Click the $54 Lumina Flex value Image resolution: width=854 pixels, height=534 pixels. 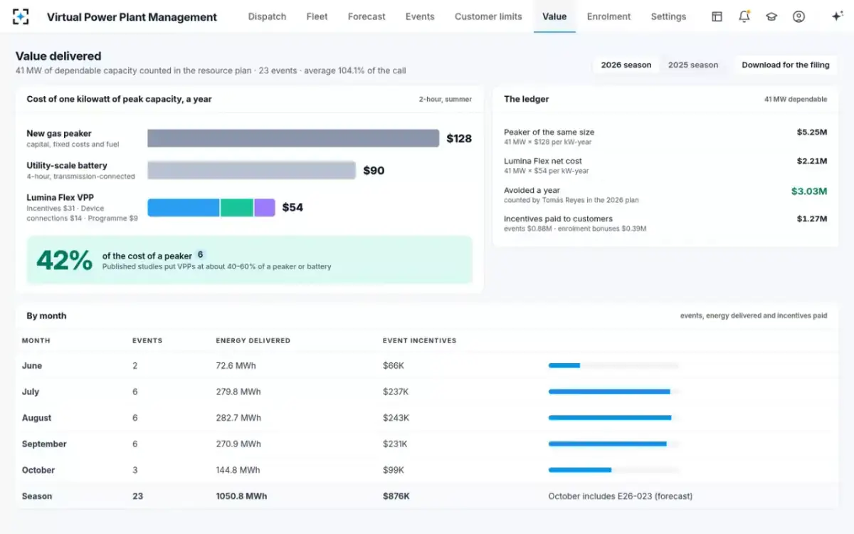292,207
